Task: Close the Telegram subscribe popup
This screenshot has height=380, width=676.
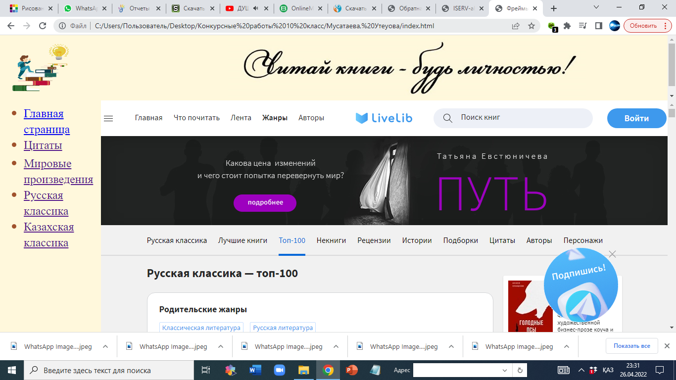Action: click(612, 254)
